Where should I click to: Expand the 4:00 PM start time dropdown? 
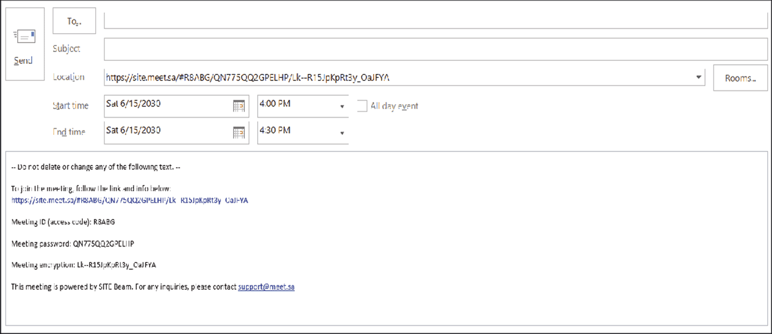[x=342, y=107]
